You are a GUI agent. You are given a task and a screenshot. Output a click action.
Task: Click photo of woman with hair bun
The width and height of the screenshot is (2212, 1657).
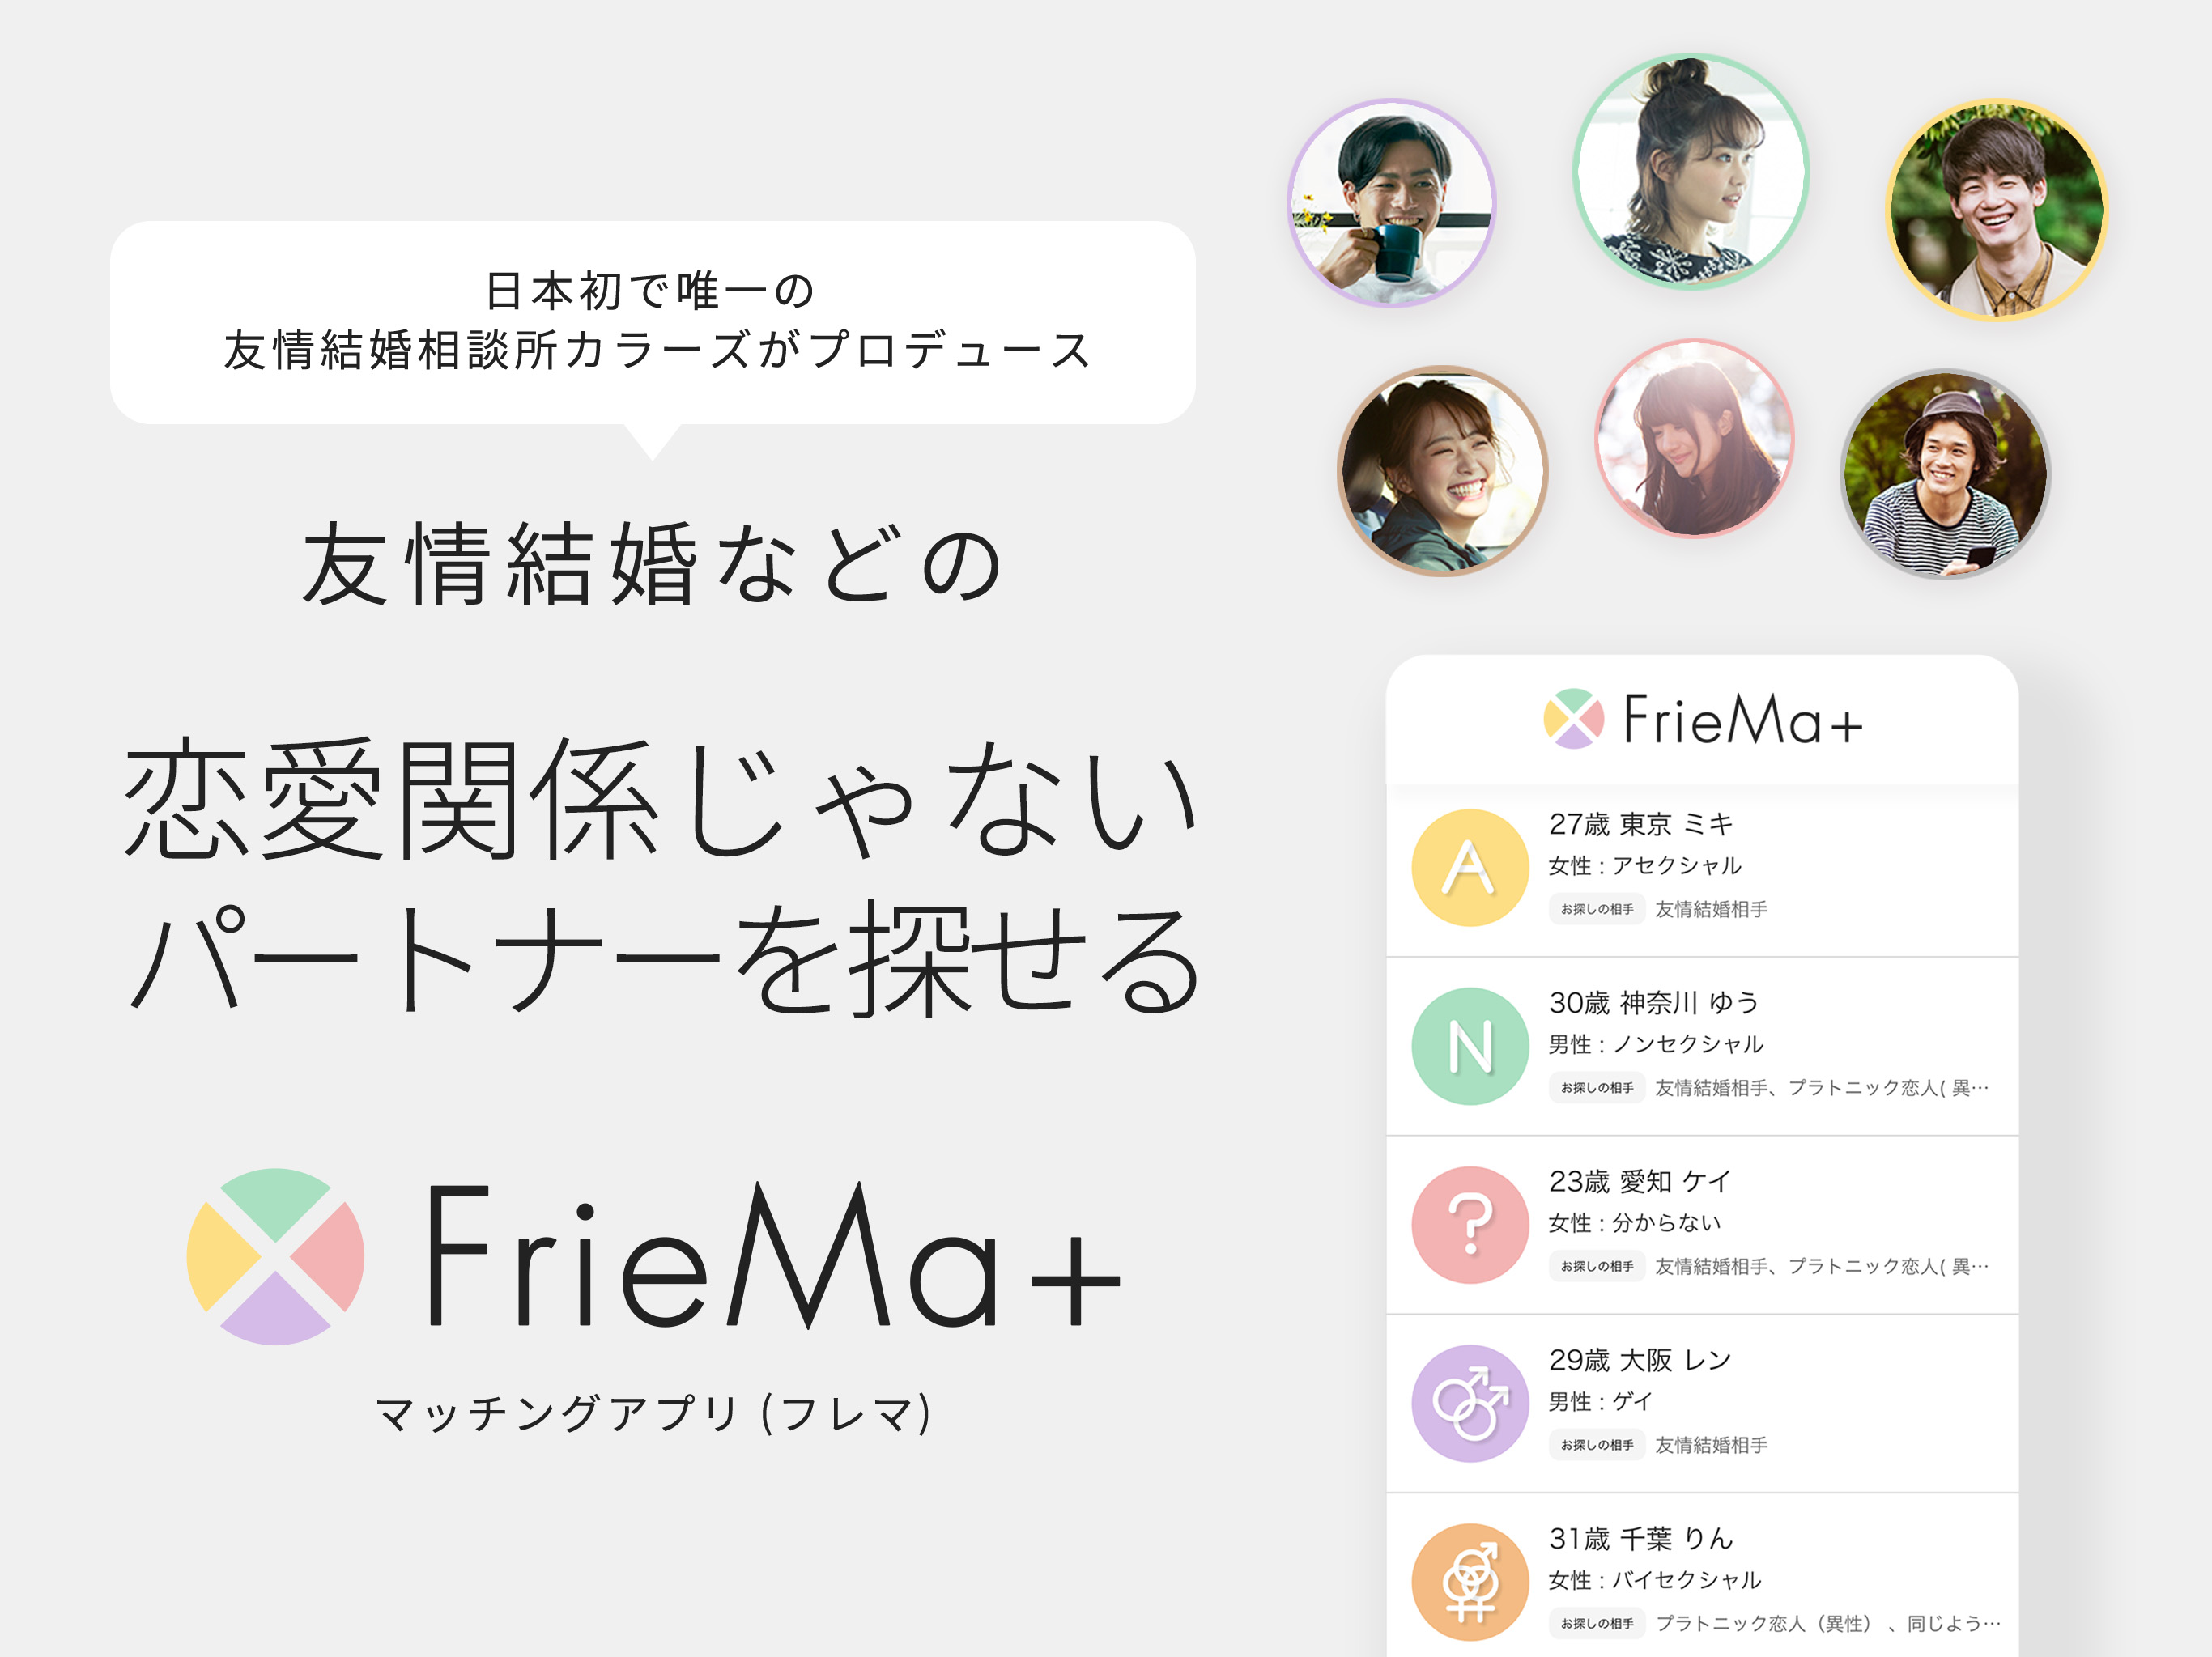click(x=1690, y=171)
